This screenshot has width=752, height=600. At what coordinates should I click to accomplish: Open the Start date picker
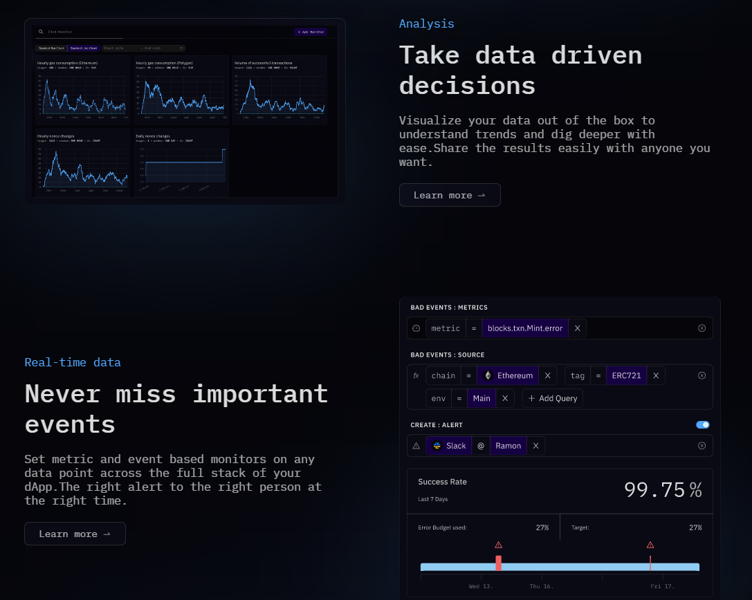point(118,48)
